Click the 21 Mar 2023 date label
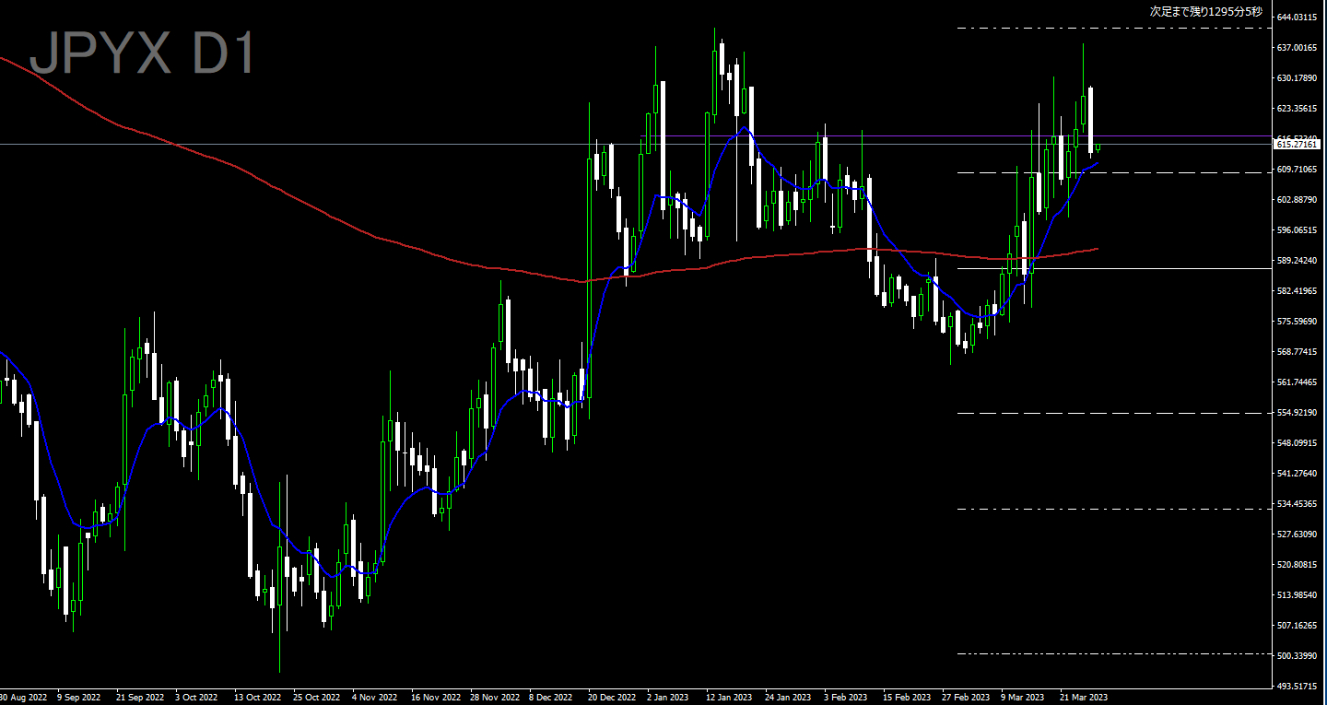Image resolution: width=1327 pixels, height=705 pixels. pyautogui.click(x=1083, y=698)
